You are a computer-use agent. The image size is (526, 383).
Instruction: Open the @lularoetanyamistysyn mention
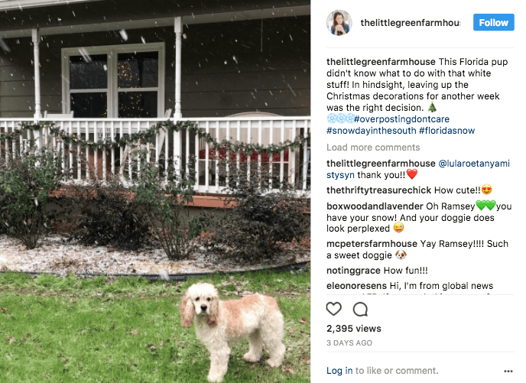[x=418, y=169]
